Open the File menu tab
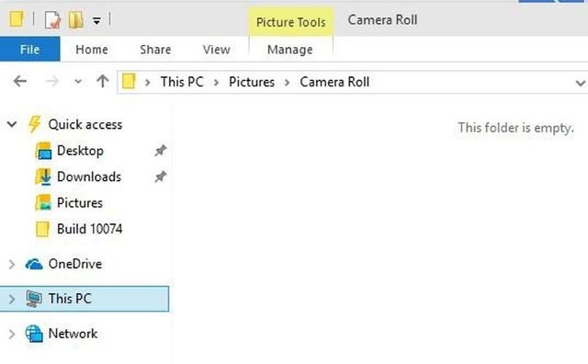The height and width of the screenshot is (364, 588). [30, 49]
